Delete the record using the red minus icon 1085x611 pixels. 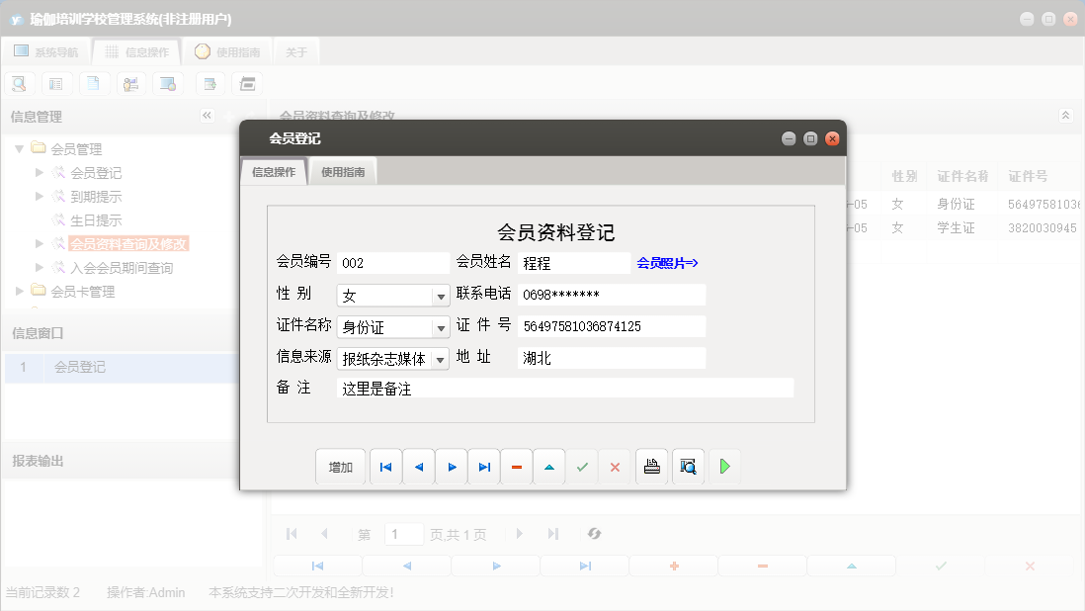(516, 466)
